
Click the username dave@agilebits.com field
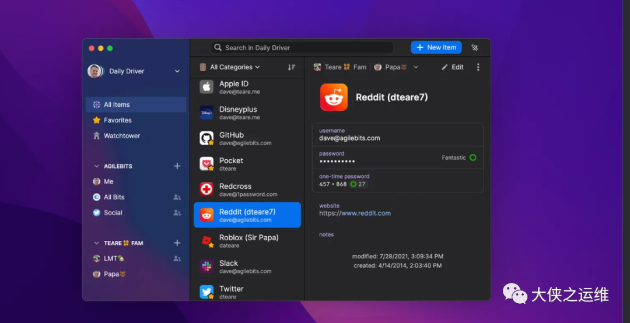(x=398, y=135)
